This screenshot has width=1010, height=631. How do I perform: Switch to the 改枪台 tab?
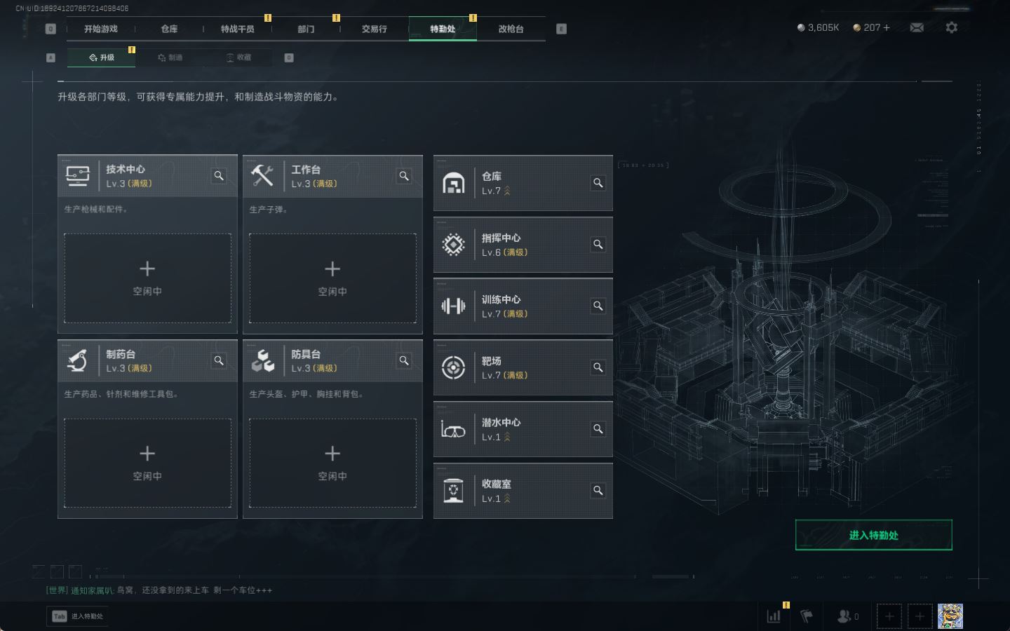point(511,29)
